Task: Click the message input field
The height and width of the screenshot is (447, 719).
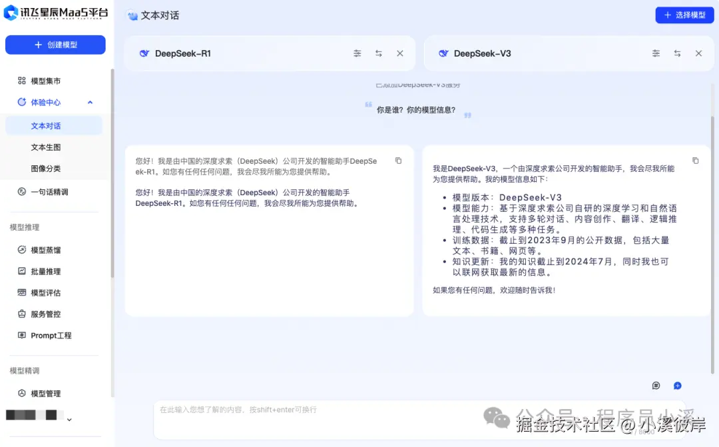Action: coord(419,420)
